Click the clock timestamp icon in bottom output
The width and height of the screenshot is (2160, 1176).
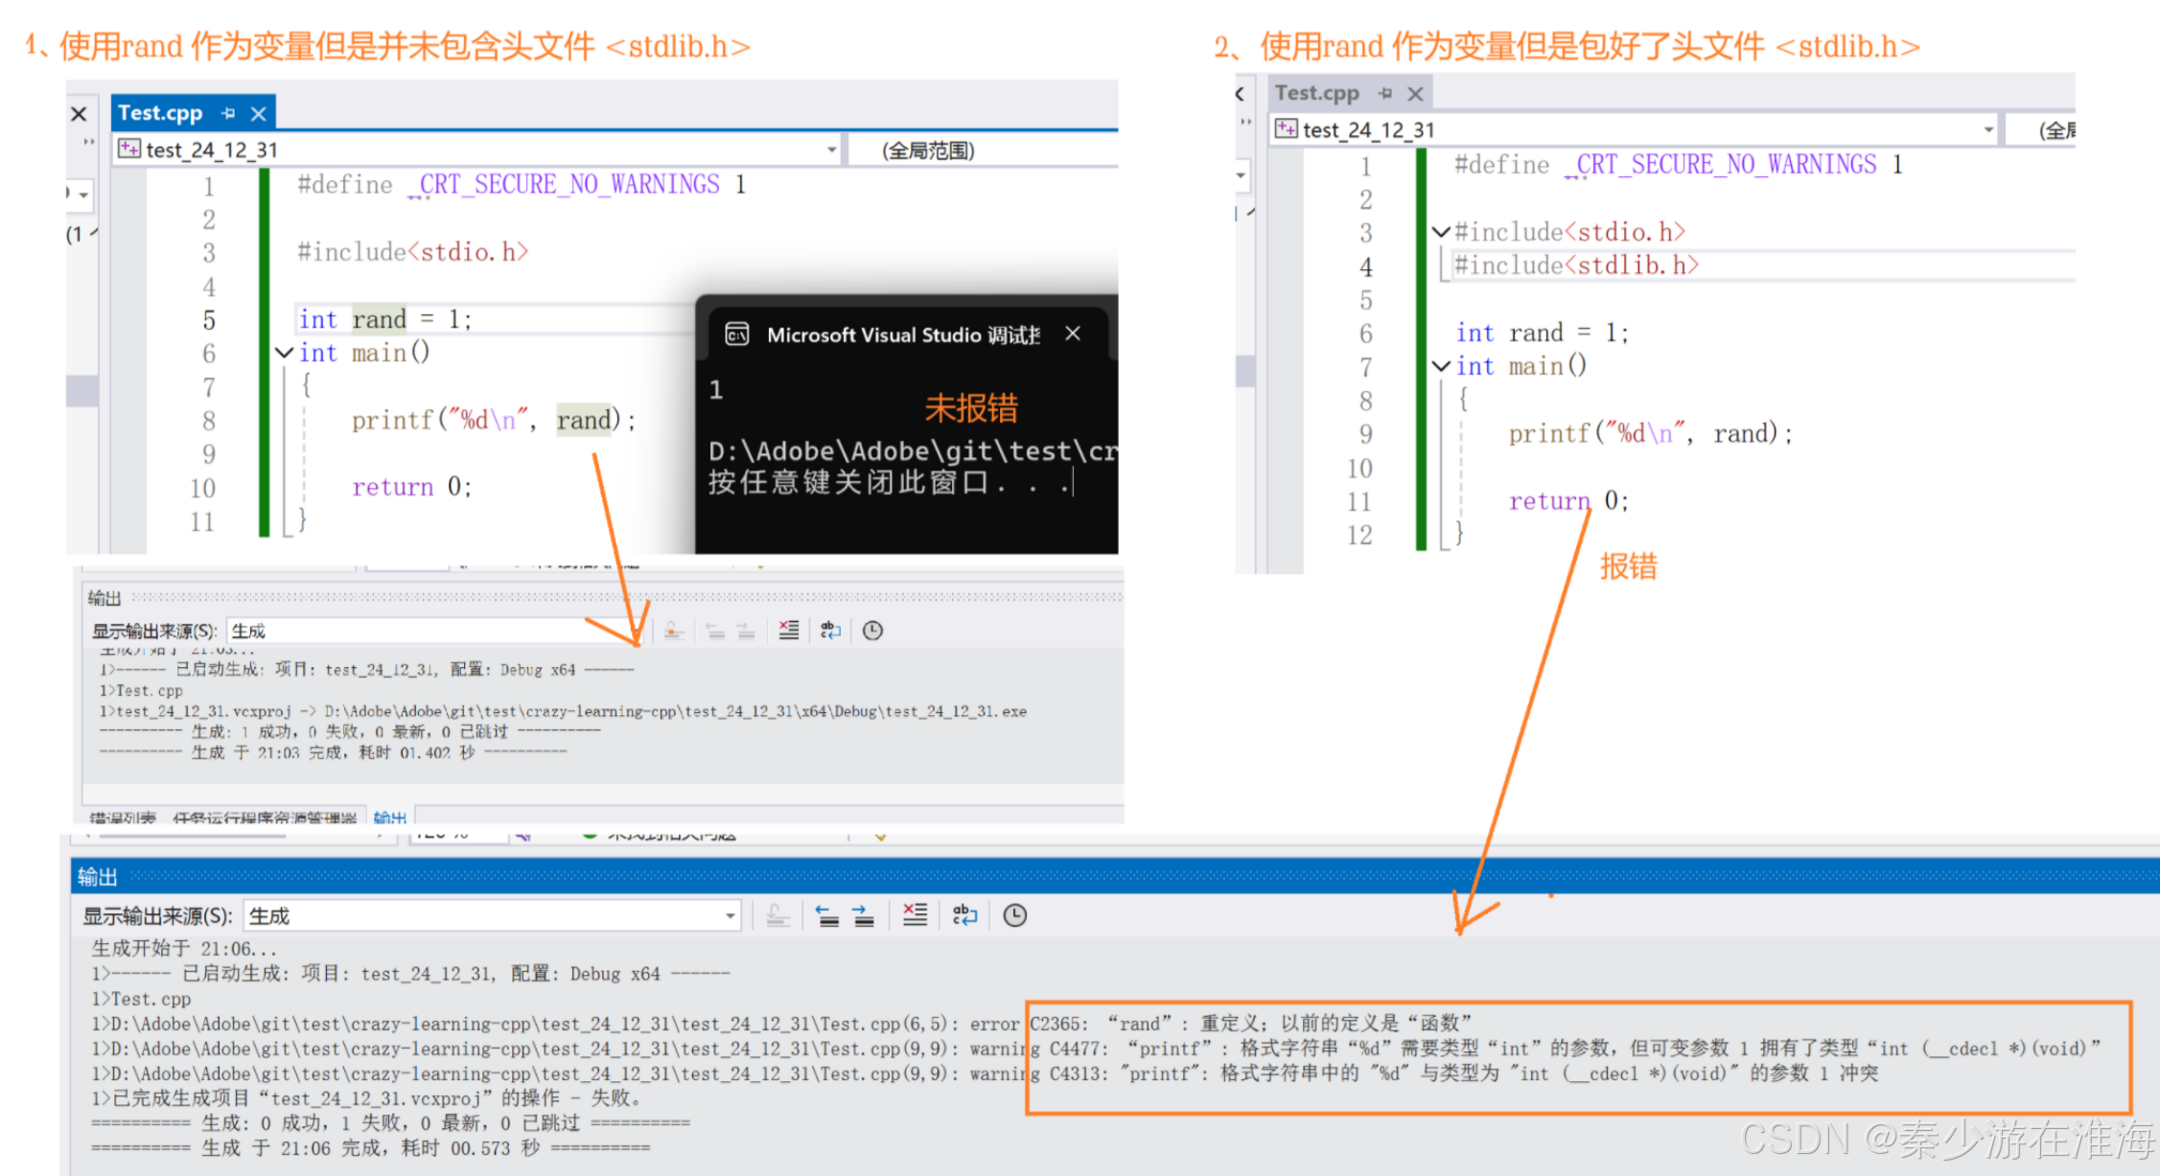click(x=1014, y=915)
